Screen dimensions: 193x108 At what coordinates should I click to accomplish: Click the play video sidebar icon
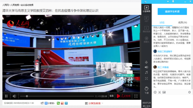tap(146, 28)
